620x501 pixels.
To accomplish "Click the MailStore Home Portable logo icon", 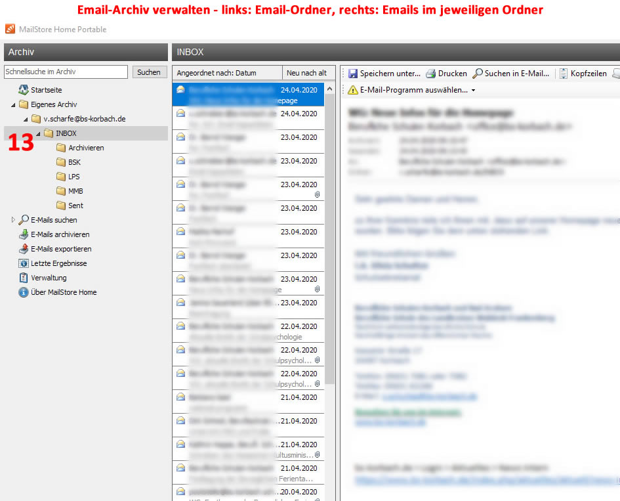I will (x=10, y=29).
